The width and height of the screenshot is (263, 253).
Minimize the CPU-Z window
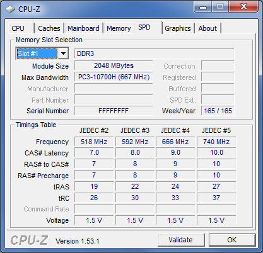pyautogui.click(x=202, y=7)
